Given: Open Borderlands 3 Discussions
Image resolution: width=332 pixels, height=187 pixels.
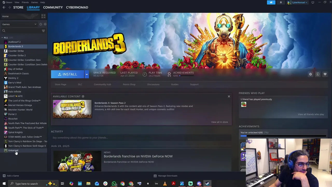Looking at the screenshot, I should click(x=153, y=84).
